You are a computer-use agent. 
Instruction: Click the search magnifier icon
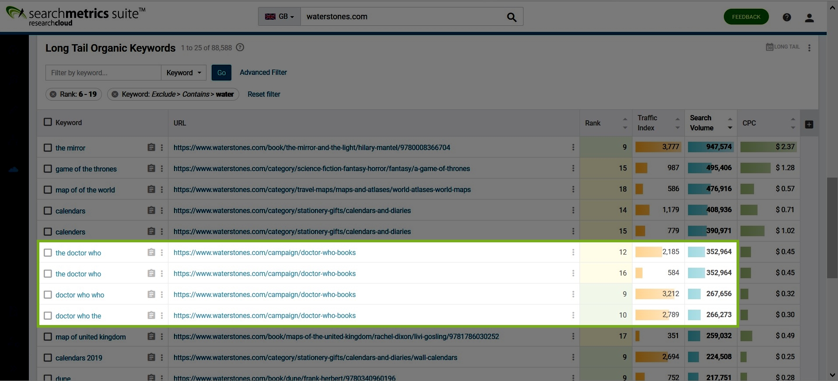pos(512,17)
